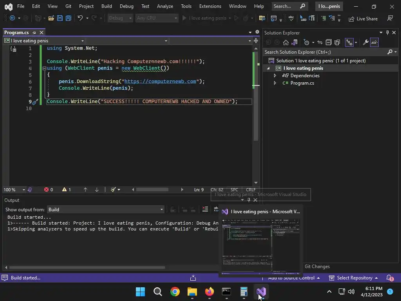Viewport: 401px width, 301px height.
Task: Open the File menu
Action: [21, 6]
